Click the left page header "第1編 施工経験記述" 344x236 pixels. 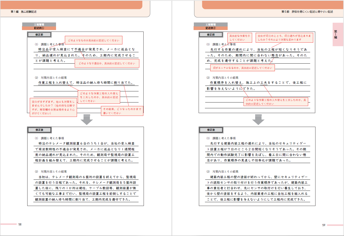coord(23,12)
